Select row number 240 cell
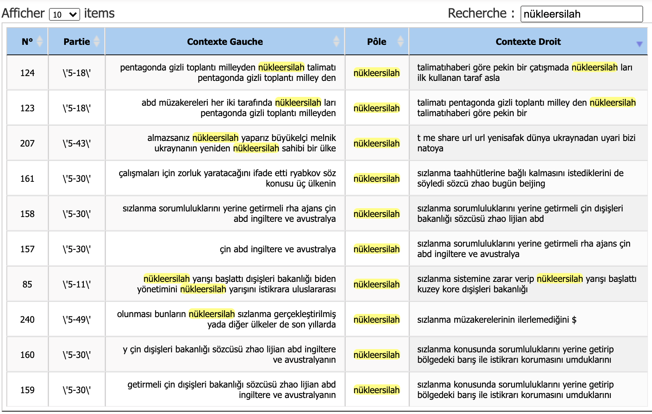Viewport: 652px width, 414px height. [x=27, y=320]
